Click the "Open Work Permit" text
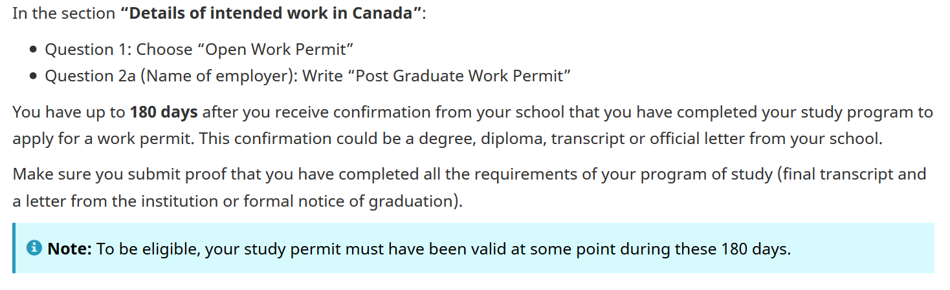 [279, 50]
